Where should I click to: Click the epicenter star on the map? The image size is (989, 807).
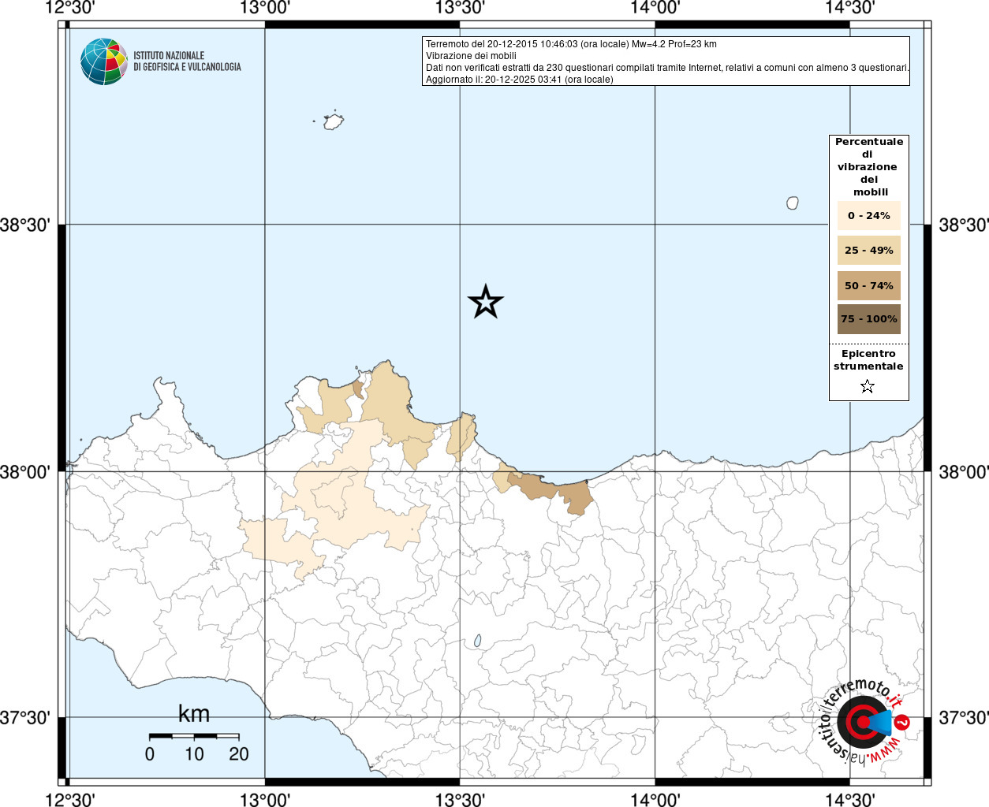(486, 302)
